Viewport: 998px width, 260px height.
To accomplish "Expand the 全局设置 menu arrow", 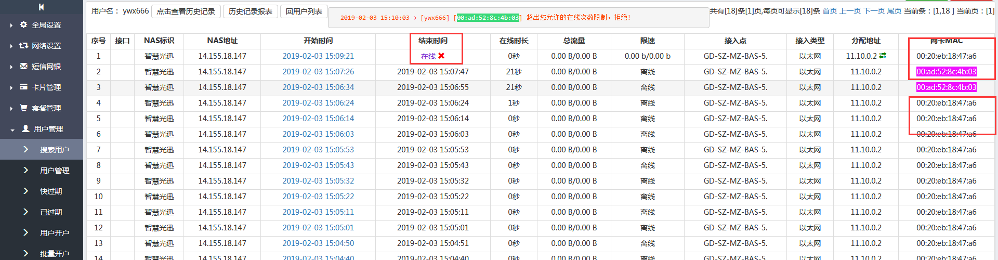I will 11,25.
